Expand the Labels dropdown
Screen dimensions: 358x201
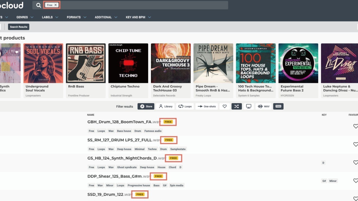pos(50,17)
